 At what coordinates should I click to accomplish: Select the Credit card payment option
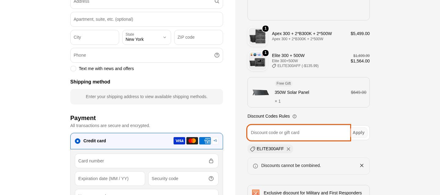coord(78,141)
